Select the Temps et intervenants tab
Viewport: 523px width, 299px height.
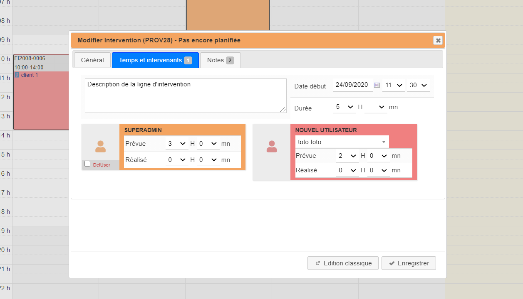(155, 60)
